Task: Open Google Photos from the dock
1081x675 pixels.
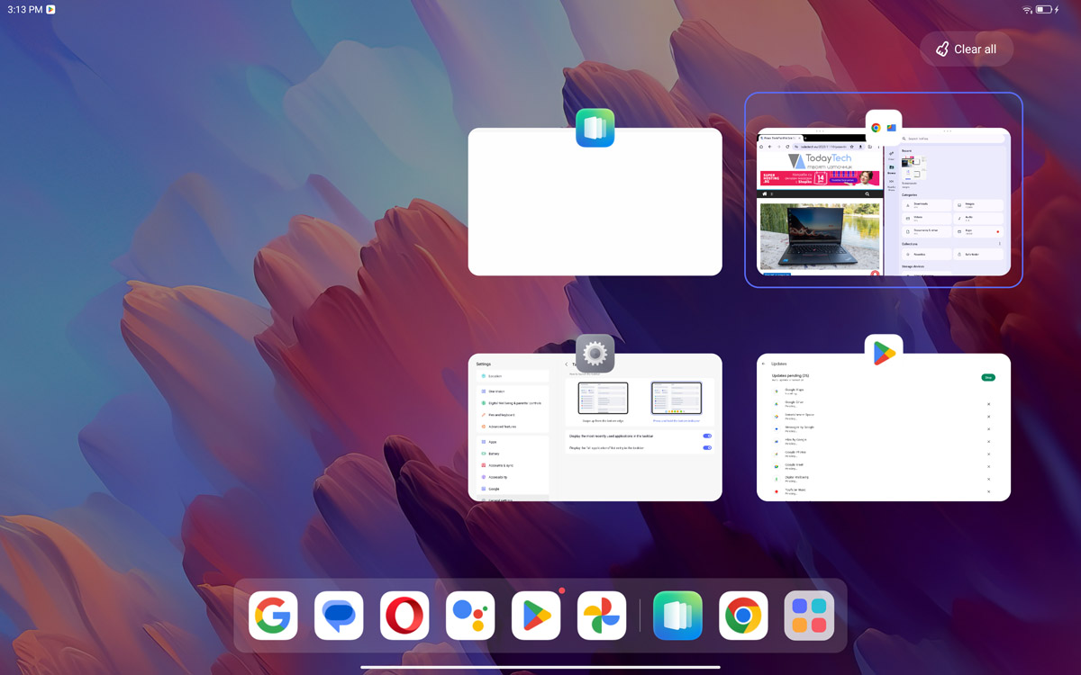Action: (602, 616)
